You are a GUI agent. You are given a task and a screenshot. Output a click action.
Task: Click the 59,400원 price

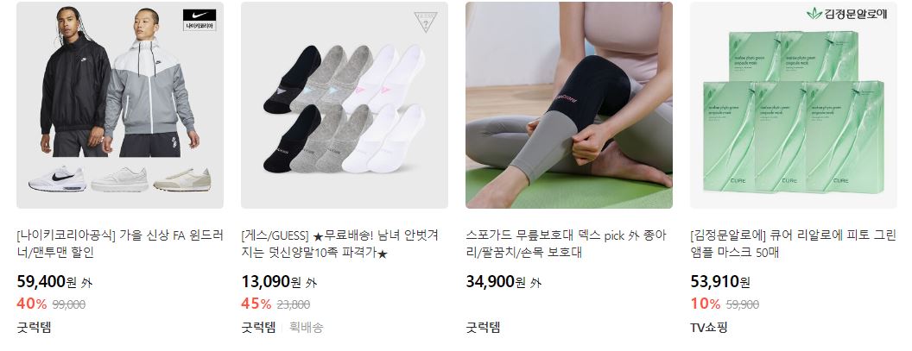(47, 282)
